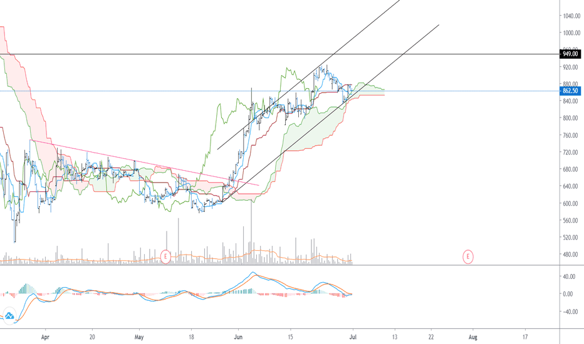584x344 pixels.
Task: Click the earnings E marker near Aug
Action: click(x=468, y=256)
